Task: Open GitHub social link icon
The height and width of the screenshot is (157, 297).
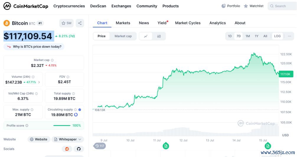Action: [x=79, y=149]
